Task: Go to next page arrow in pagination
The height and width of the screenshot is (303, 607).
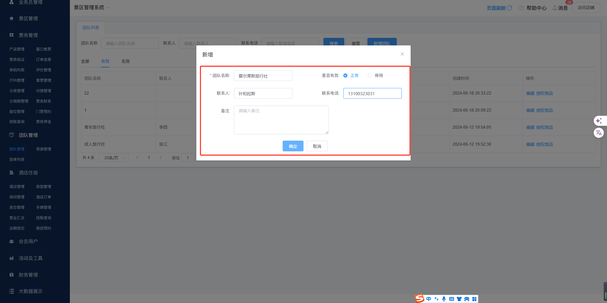Action: (x=160, y=158)
